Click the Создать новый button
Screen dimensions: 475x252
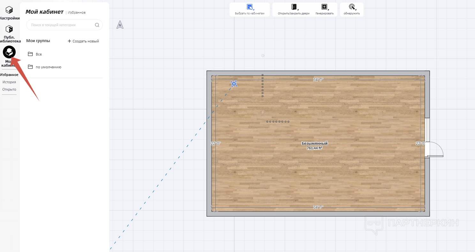coord(83,41)
